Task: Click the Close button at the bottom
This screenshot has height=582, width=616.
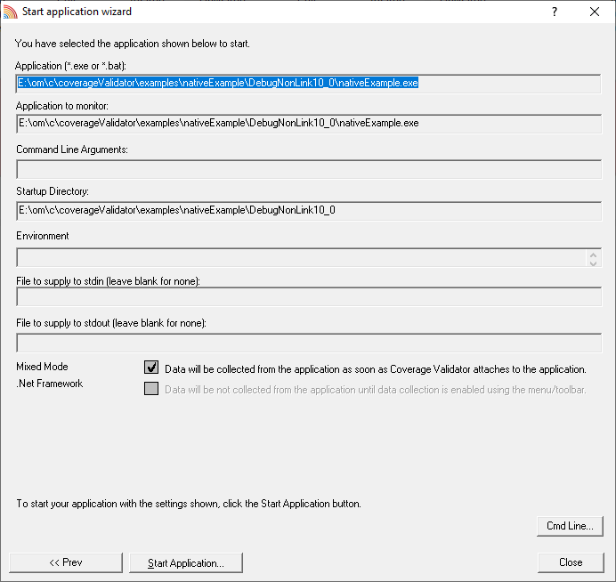Action: click(x=571, y=562)
